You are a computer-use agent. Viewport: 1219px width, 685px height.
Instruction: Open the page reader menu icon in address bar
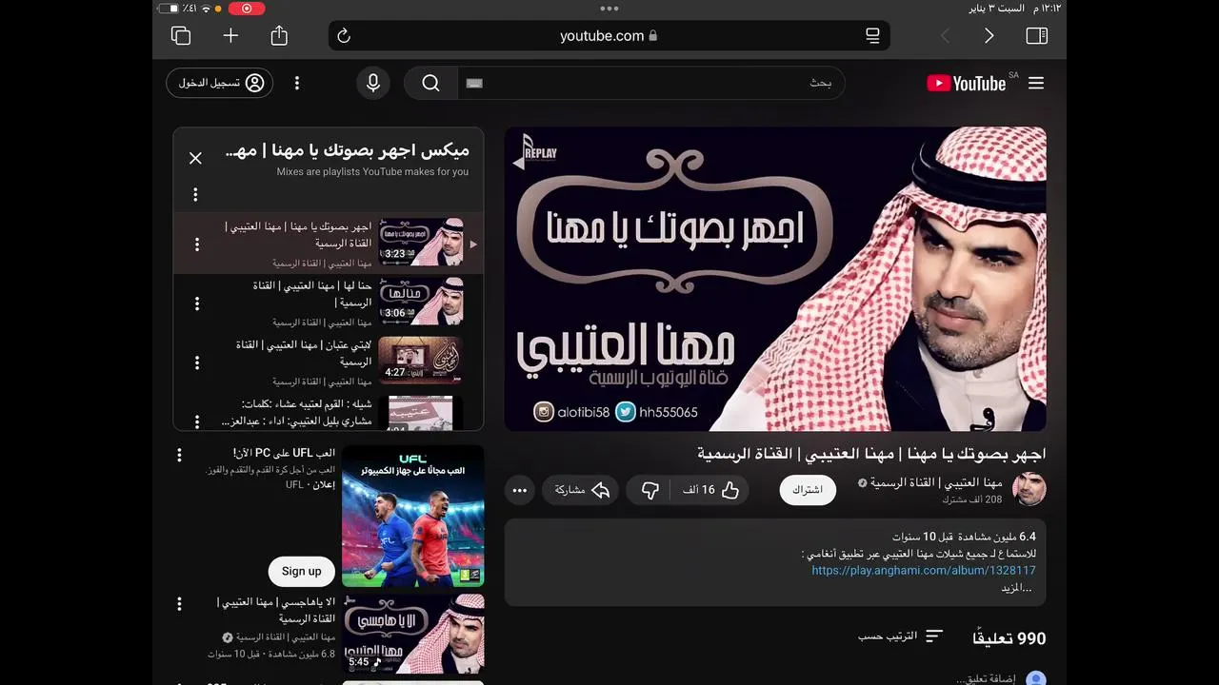[872, 36]
